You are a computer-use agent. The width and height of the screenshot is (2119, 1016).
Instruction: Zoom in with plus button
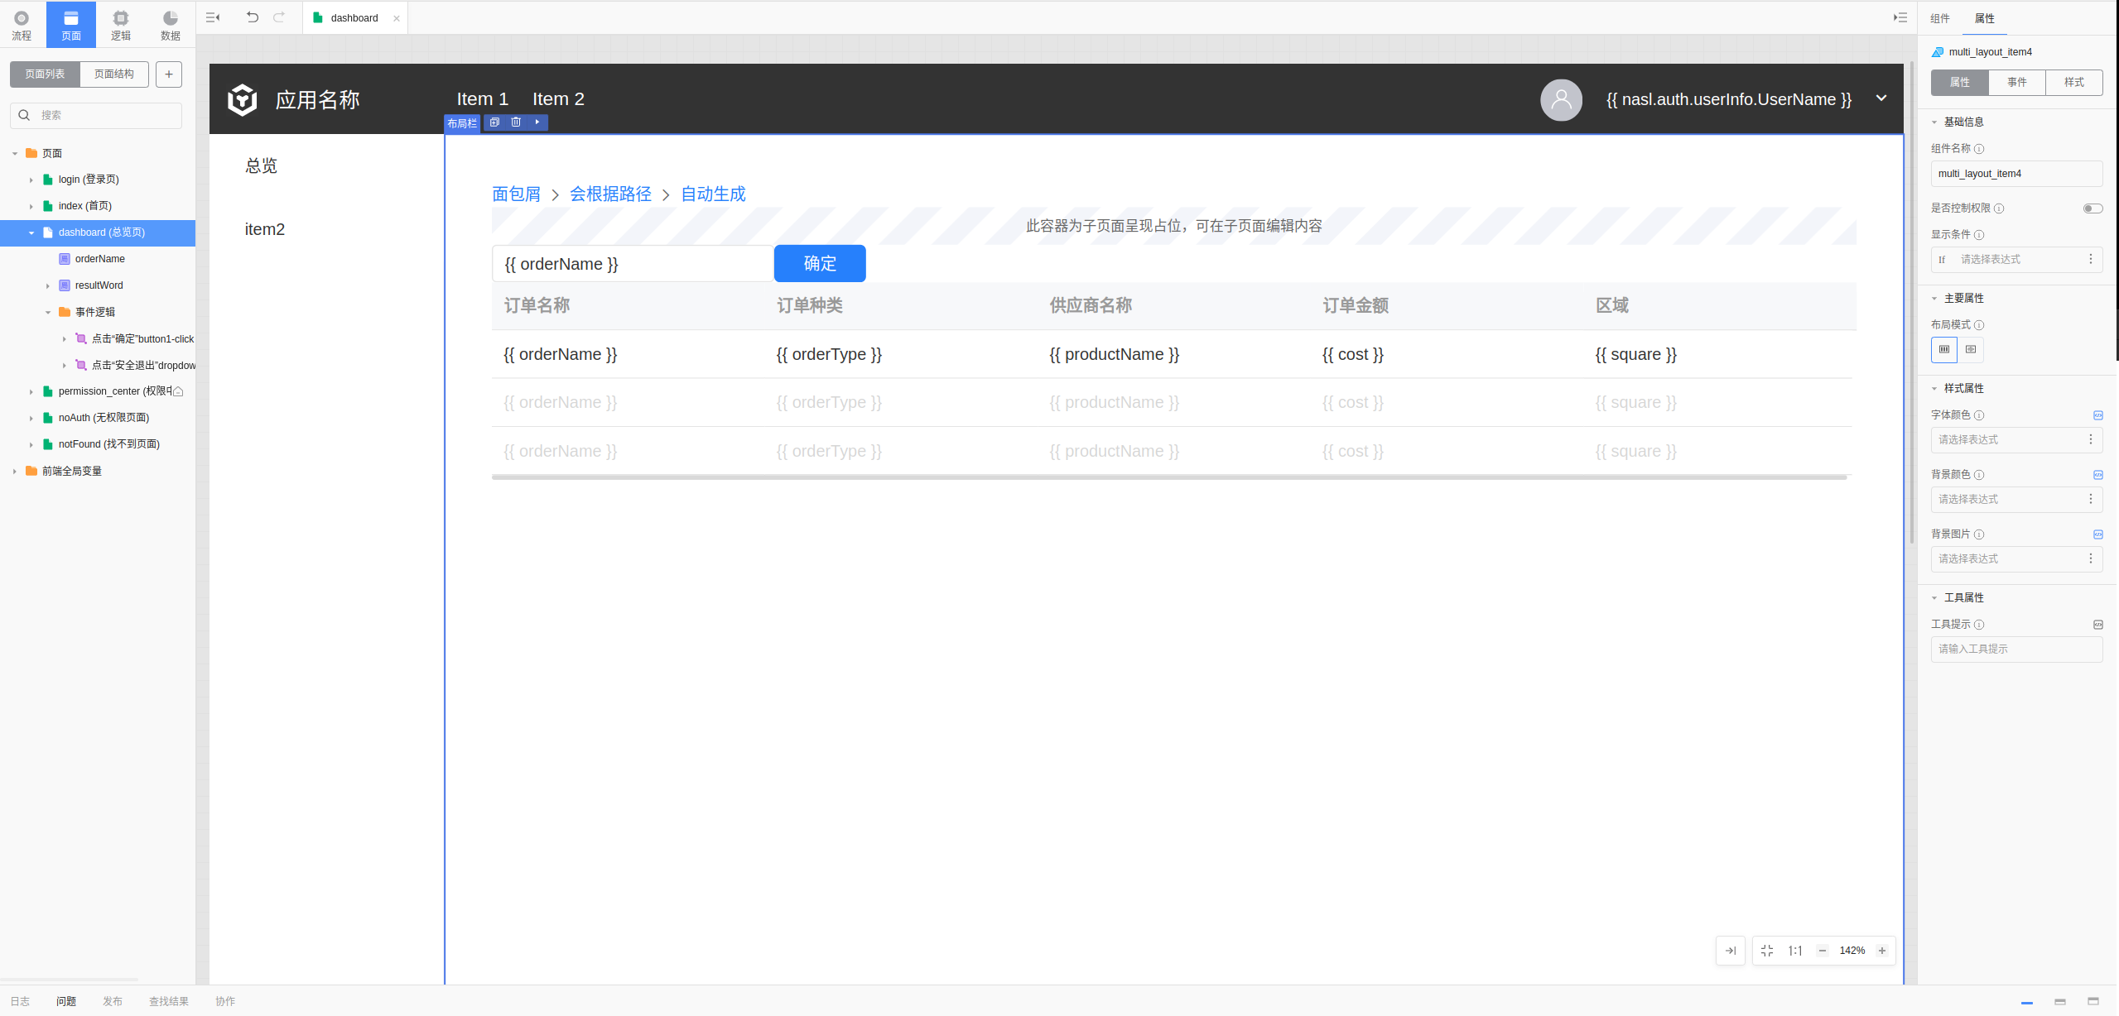tap(1882, 951)
